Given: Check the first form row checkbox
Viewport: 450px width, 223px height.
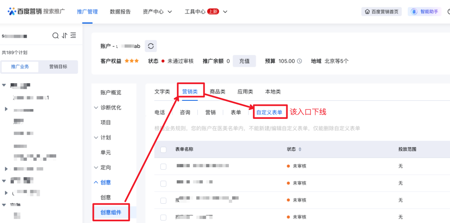Looking at the screenshot, I should [x=163, y=166].
